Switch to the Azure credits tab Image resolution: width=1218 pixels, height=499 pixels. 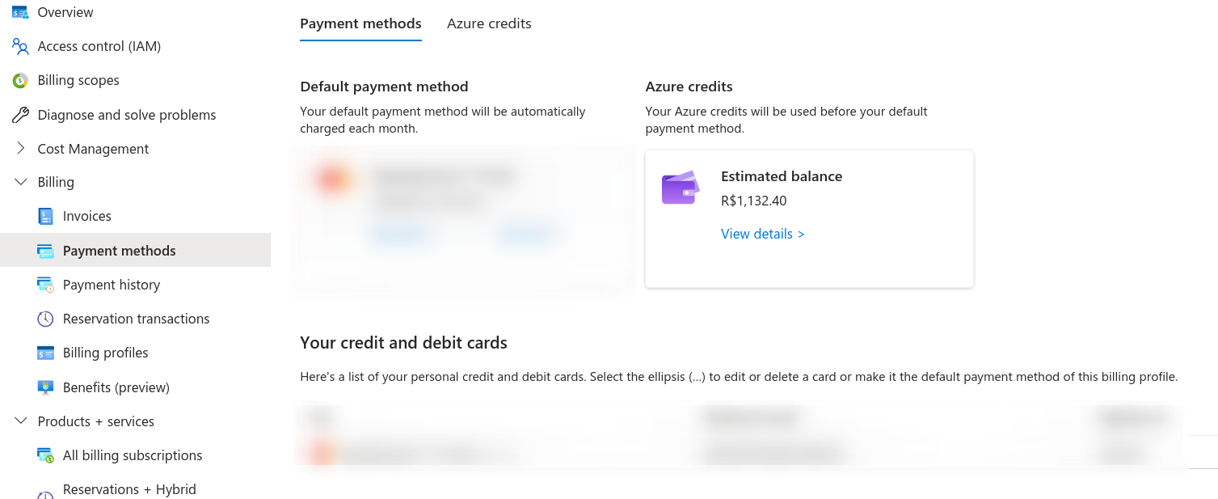(489, 23)
